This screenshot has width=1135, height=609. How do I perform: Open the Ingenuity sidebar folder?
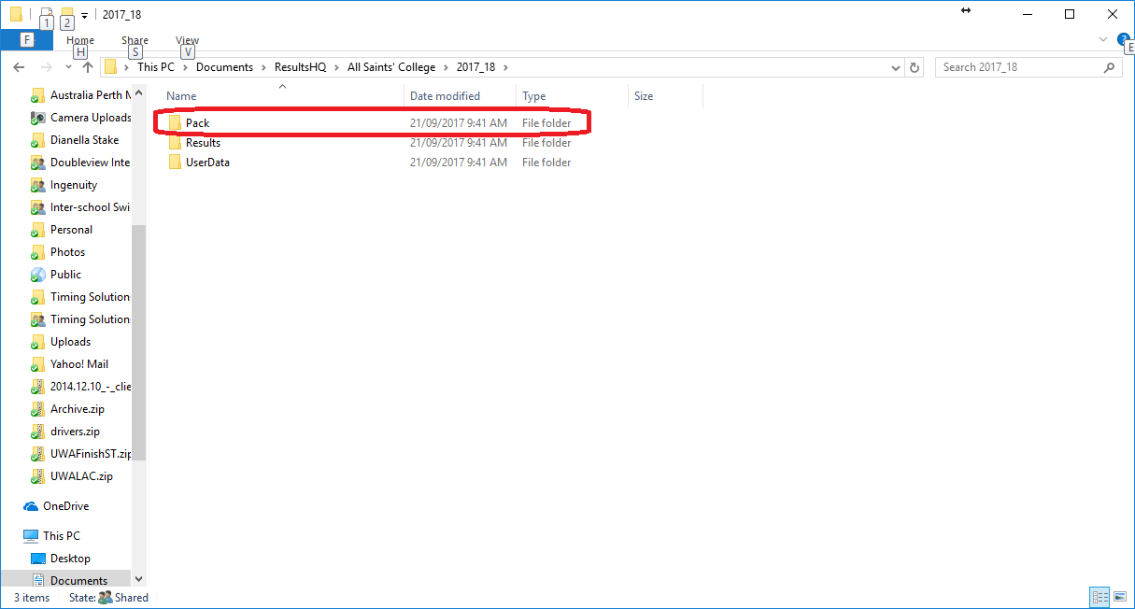coord(64,185)
